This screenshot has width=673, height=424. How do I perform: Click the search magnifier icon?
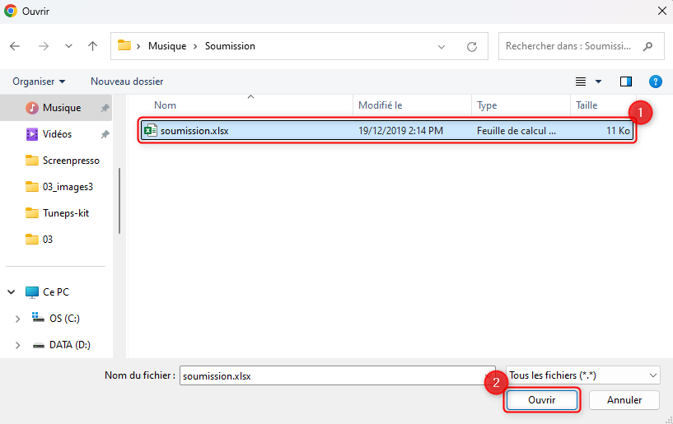pos(648,46)
